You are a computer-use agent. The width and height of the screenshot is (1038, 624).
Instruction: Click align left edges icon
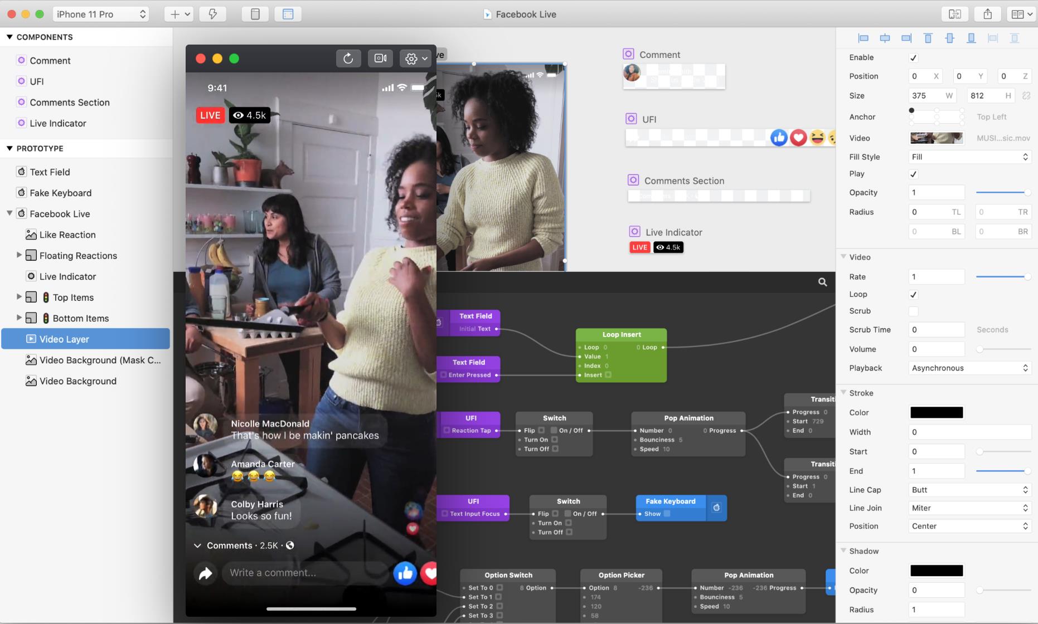863,38
